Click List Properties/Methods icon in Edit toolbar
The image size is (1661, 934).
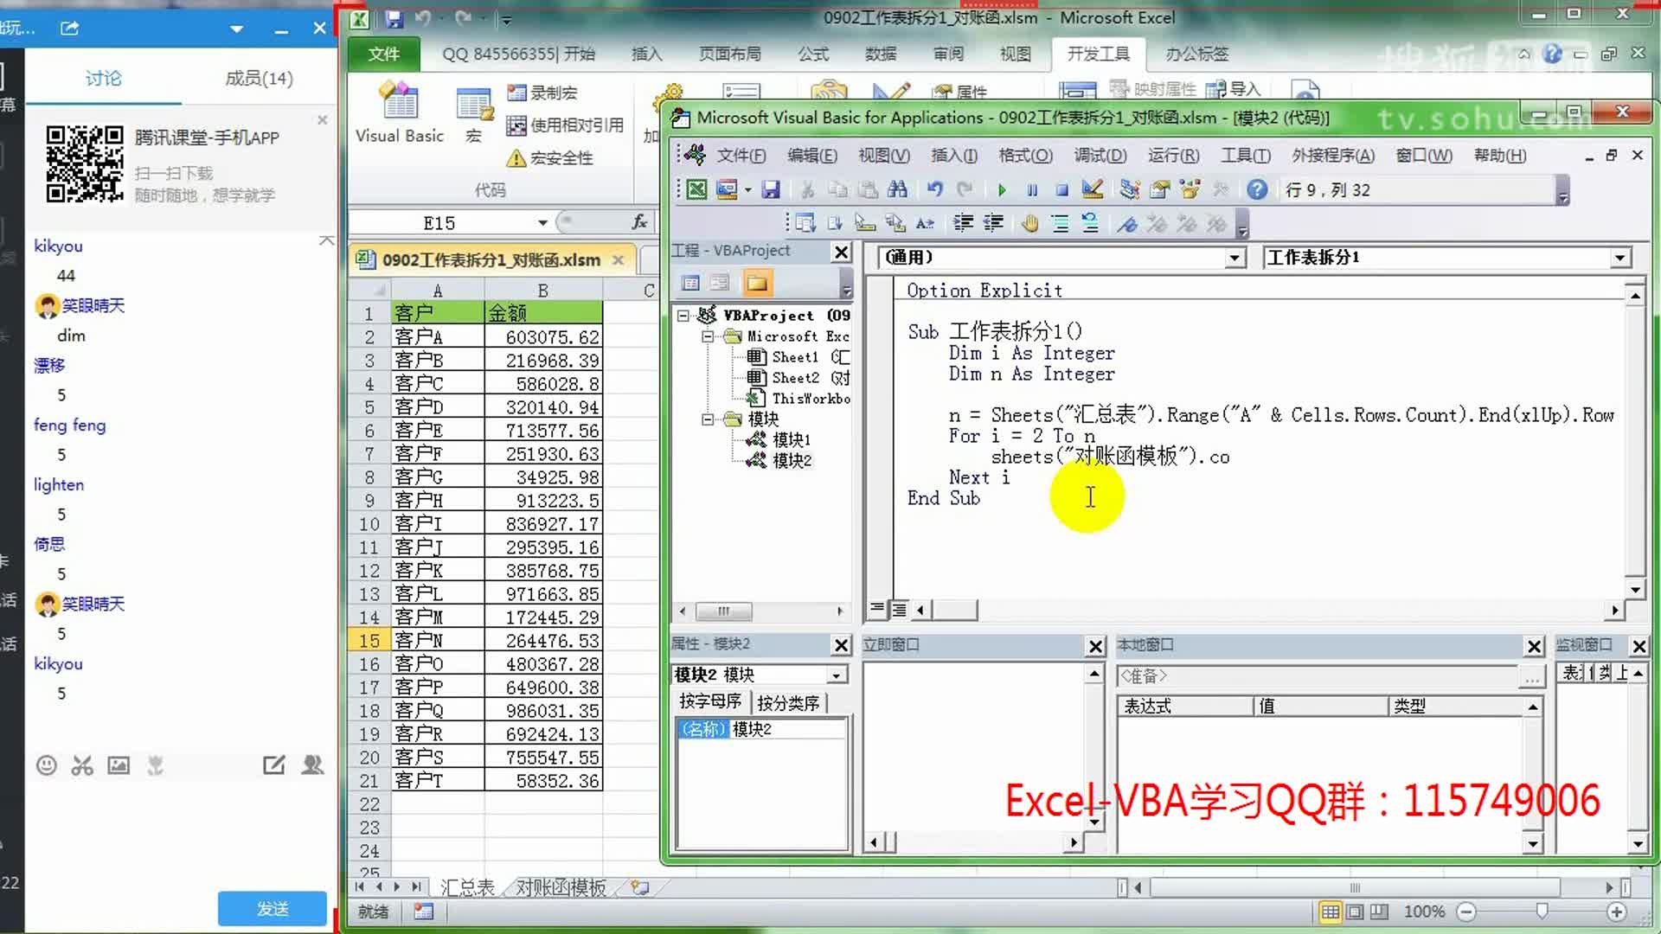(x=805, y=224)
